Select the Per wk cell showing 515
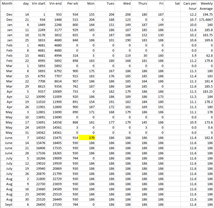 pyautogui.click(x=71, y=20)
